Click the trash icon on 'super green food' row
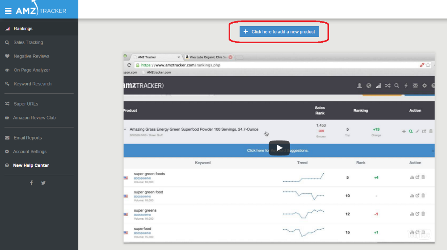The height and width of the screenshot is (250, 447). click(423, 196)
